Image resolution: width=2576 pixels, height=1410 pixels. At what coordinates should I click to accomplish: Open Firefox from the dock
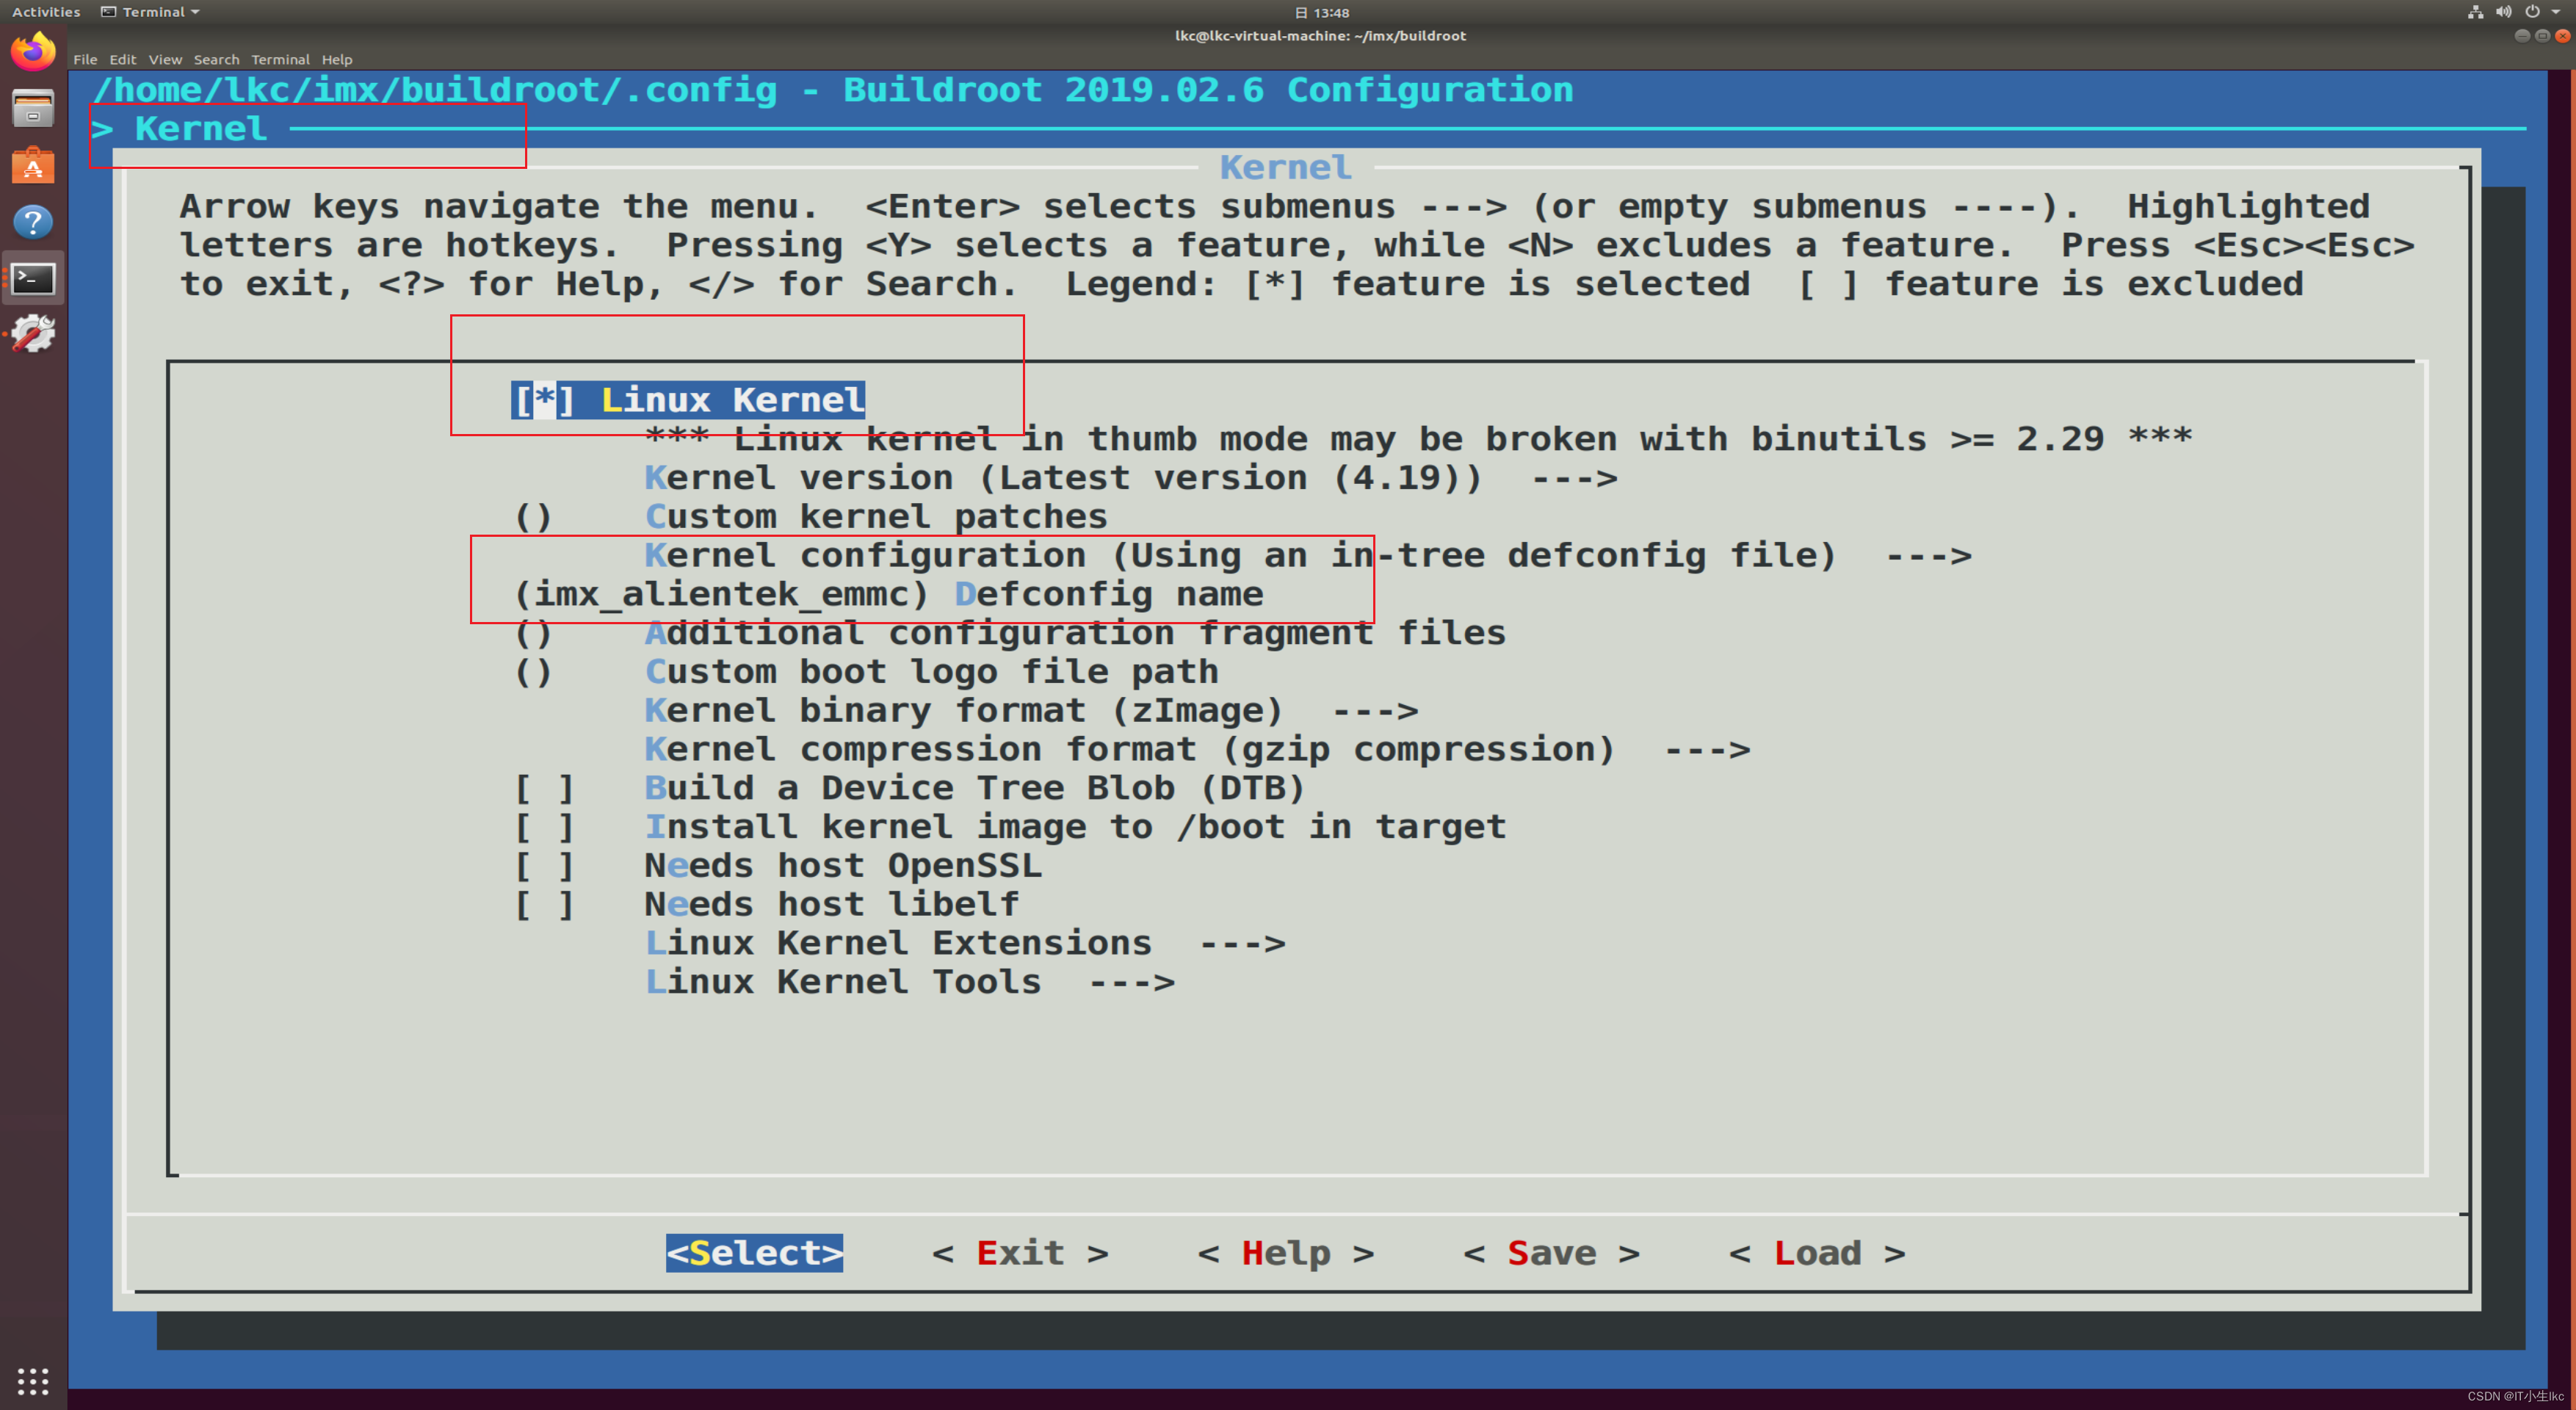[x=33, y=51]
